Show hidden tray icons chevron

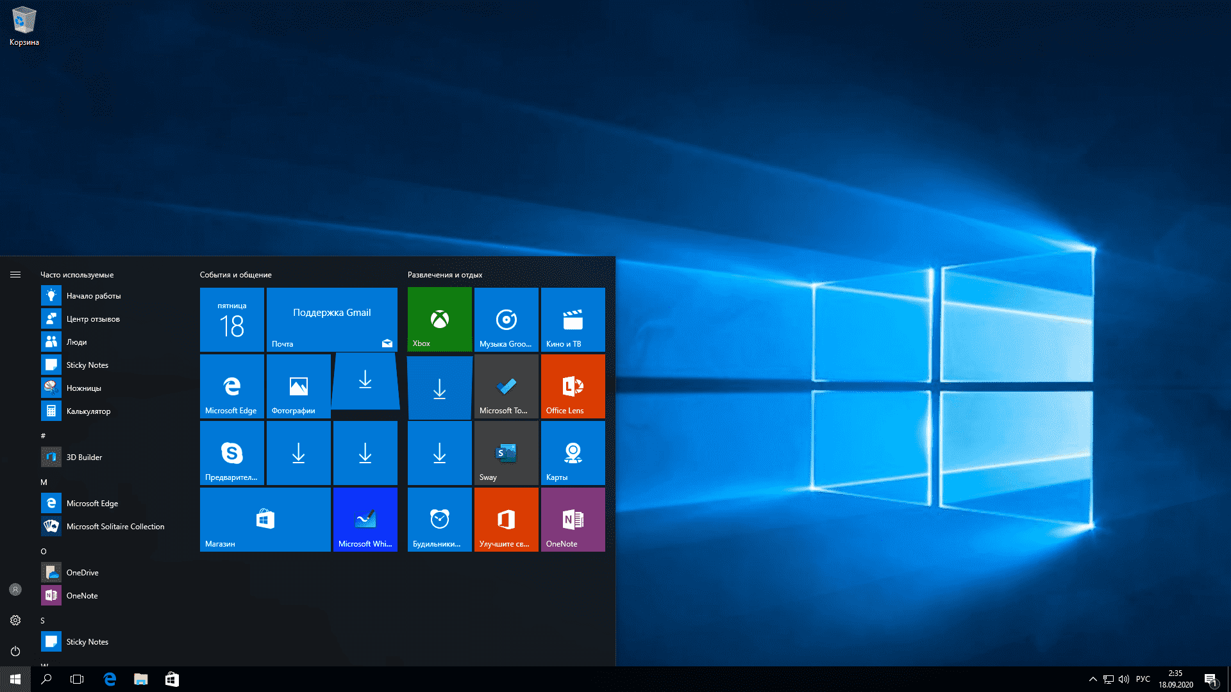[x=1093, y=679]
